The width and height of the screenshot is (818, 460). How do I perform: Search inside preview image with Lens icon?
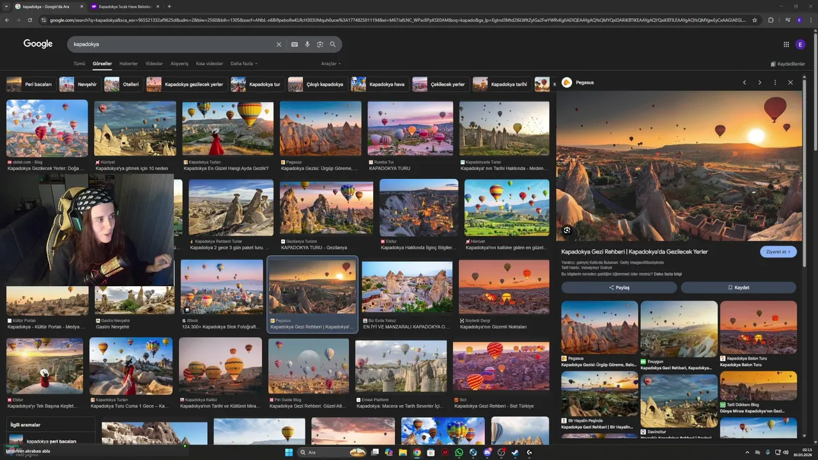pyautogui.click(x=567, y=231)
